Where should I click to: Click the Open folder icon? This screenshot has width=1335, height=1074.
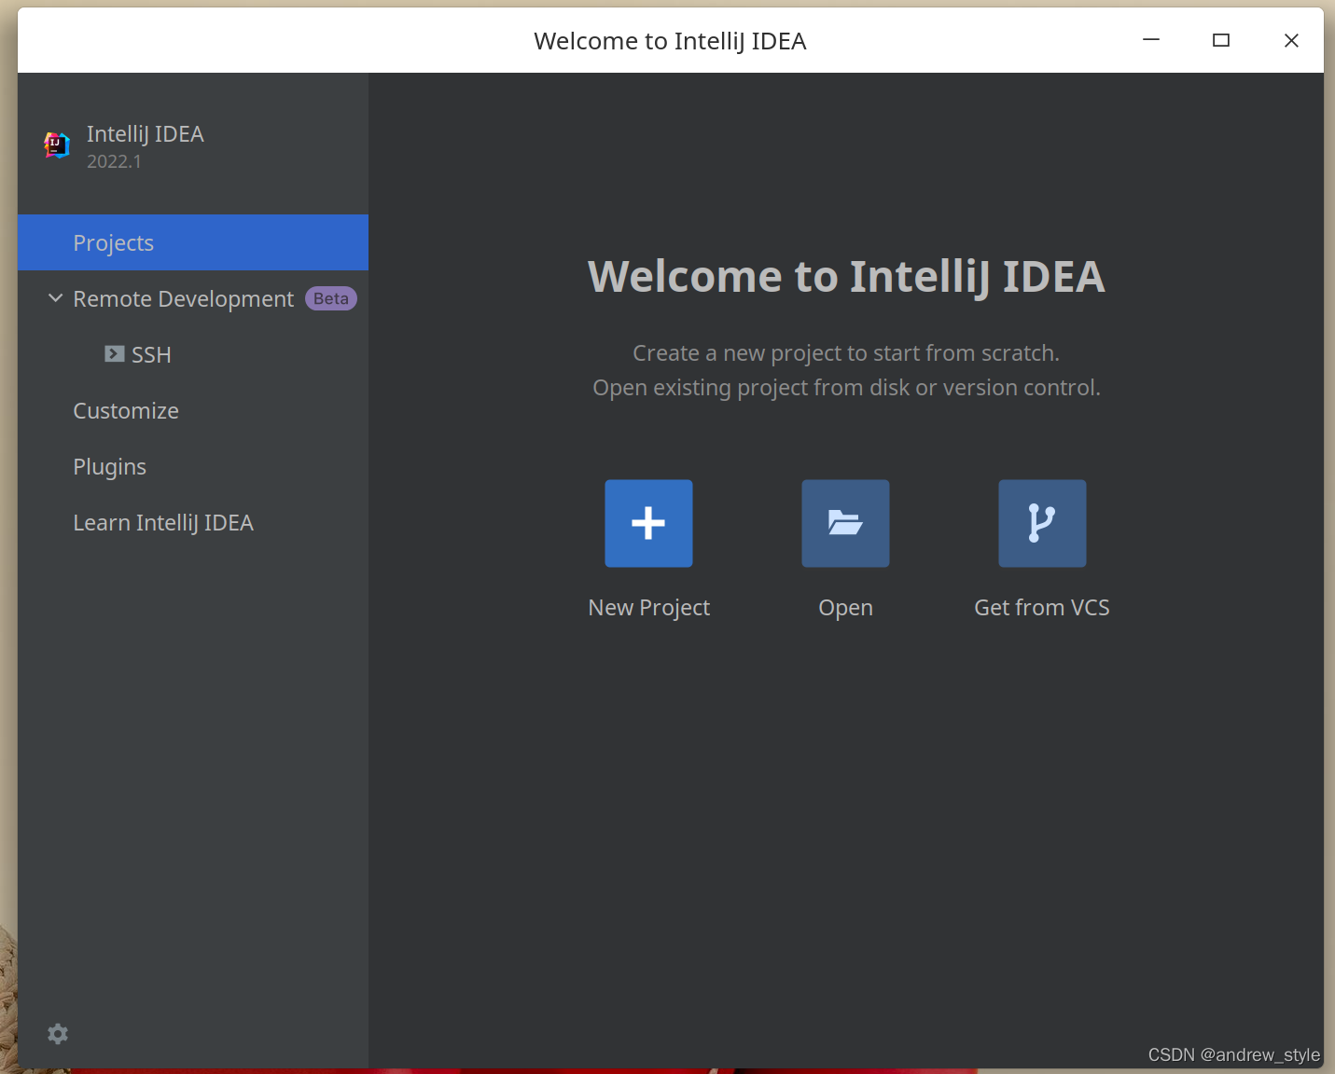[x=845, y=523]
